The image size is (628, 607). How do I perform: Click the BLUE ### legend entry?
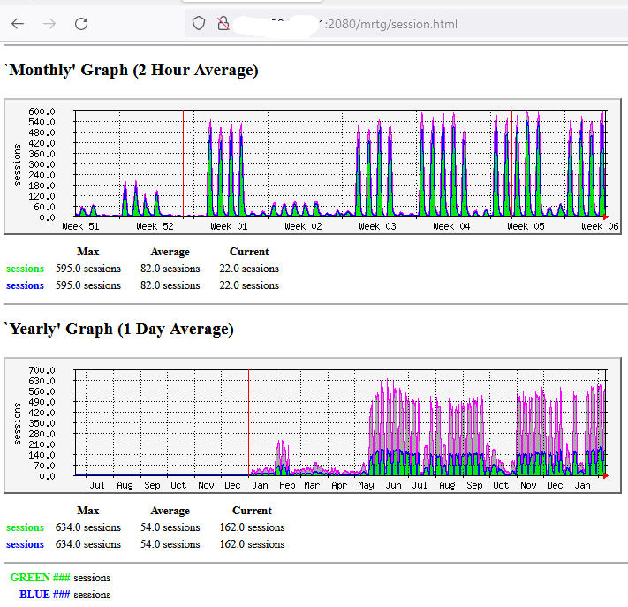pyautogui.click(x=44, y=595)
